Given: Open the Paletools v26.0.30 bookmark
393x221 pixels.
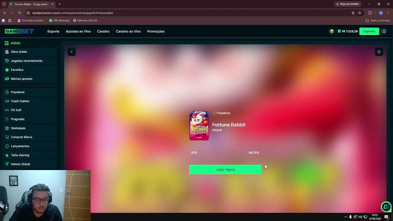Looking at the screenshot, I should pyautogui.click(x=85, y=21).
